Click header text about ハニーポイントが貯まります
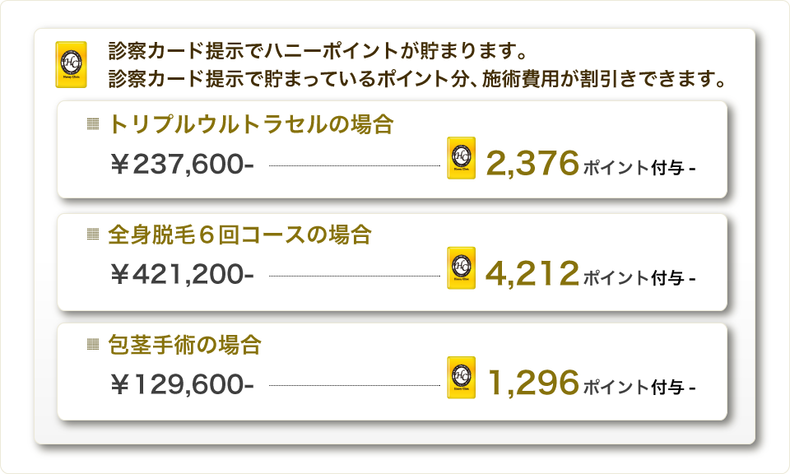Screen dimensions: 790x474 coord(318,50)
